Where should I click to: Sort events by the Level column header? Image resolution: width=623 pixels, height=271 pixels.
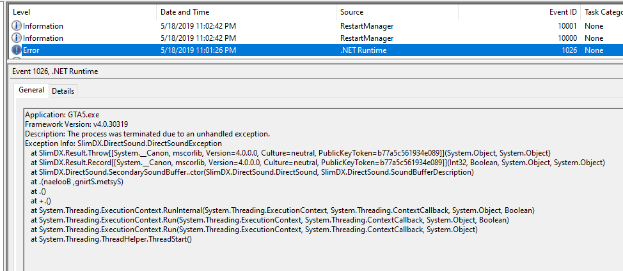(x=22, y=12)
